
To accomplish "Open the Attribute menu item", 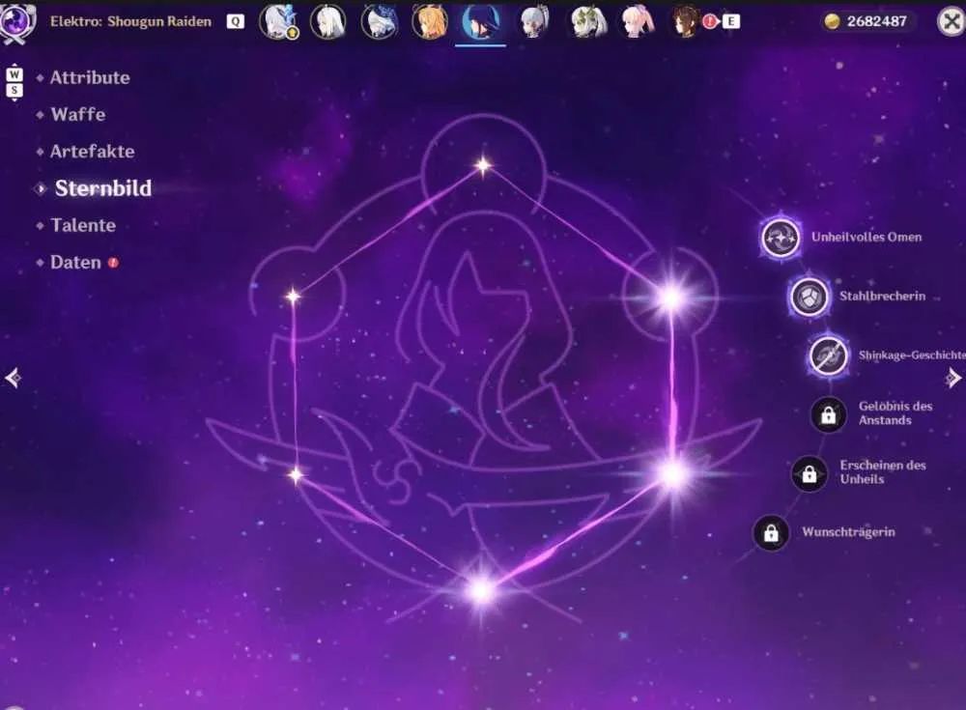I will tap(90, 77).
